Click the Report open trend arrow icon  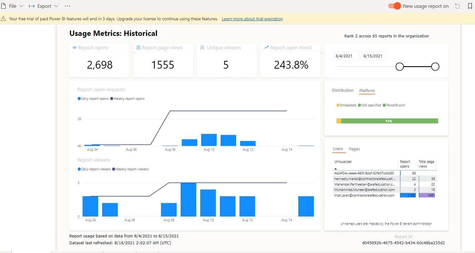tap(266, 47)
